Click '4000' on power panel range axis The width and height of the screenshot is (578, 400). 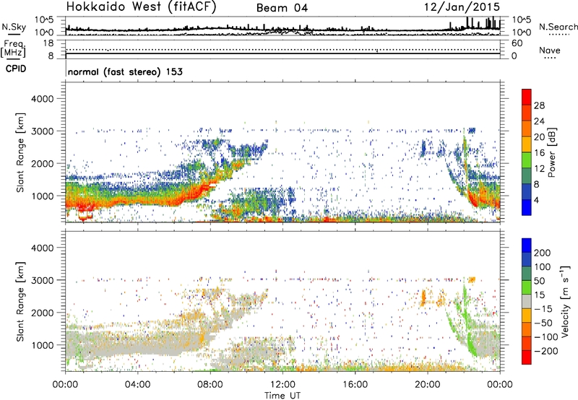coord(43,99)
